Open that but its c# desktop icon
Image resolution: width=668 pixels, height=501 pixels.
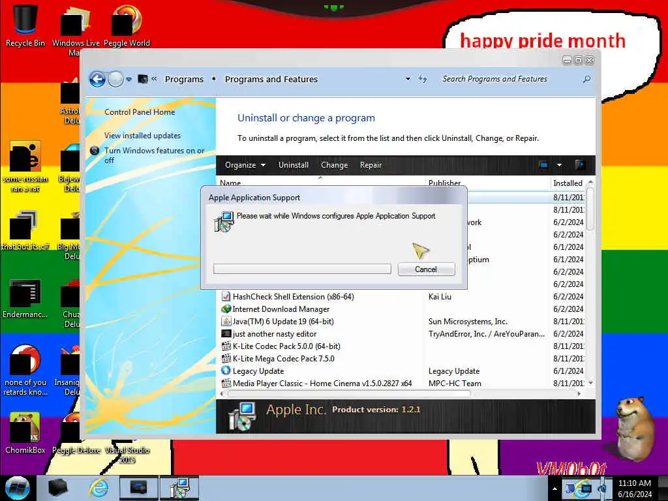(25, 230)
